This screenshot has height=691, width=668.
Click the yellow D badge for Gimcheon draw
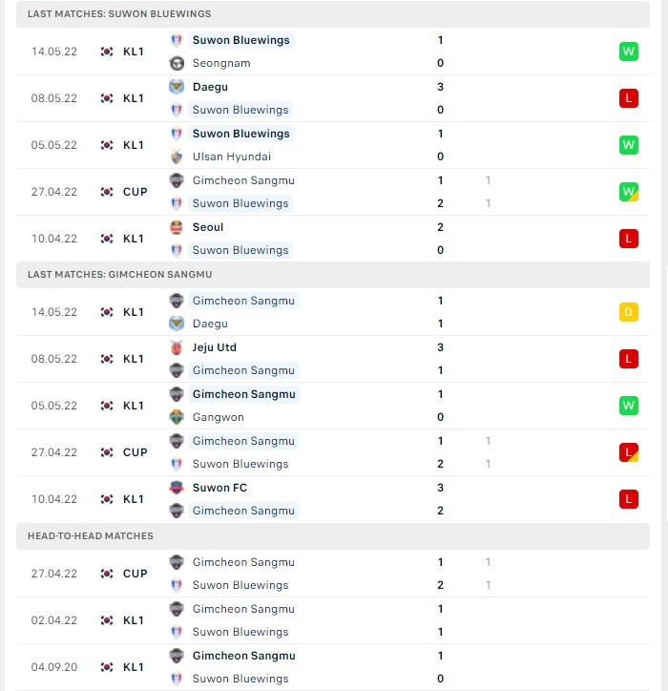click(x=628, y=312)
